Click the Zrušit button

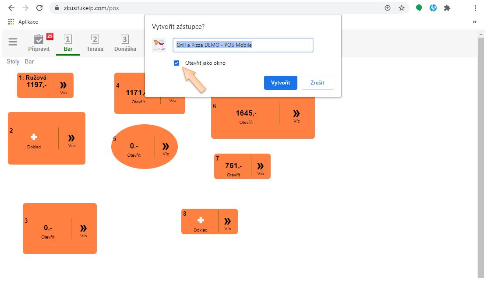[x=317, y=83]
